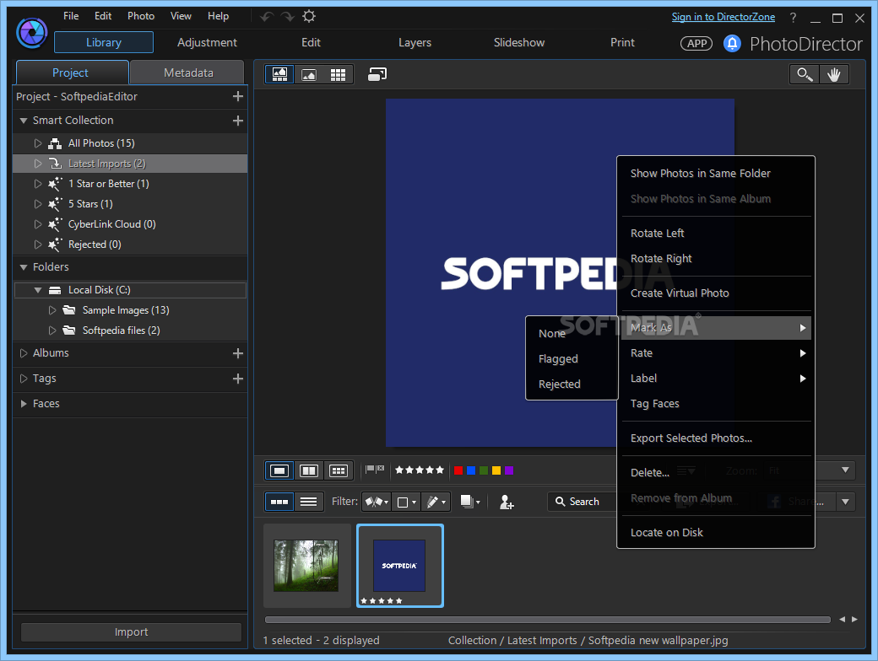Follow Sign in to DirectorZone link
Viewport: 878px width, 661px height.
click(723, 17)
